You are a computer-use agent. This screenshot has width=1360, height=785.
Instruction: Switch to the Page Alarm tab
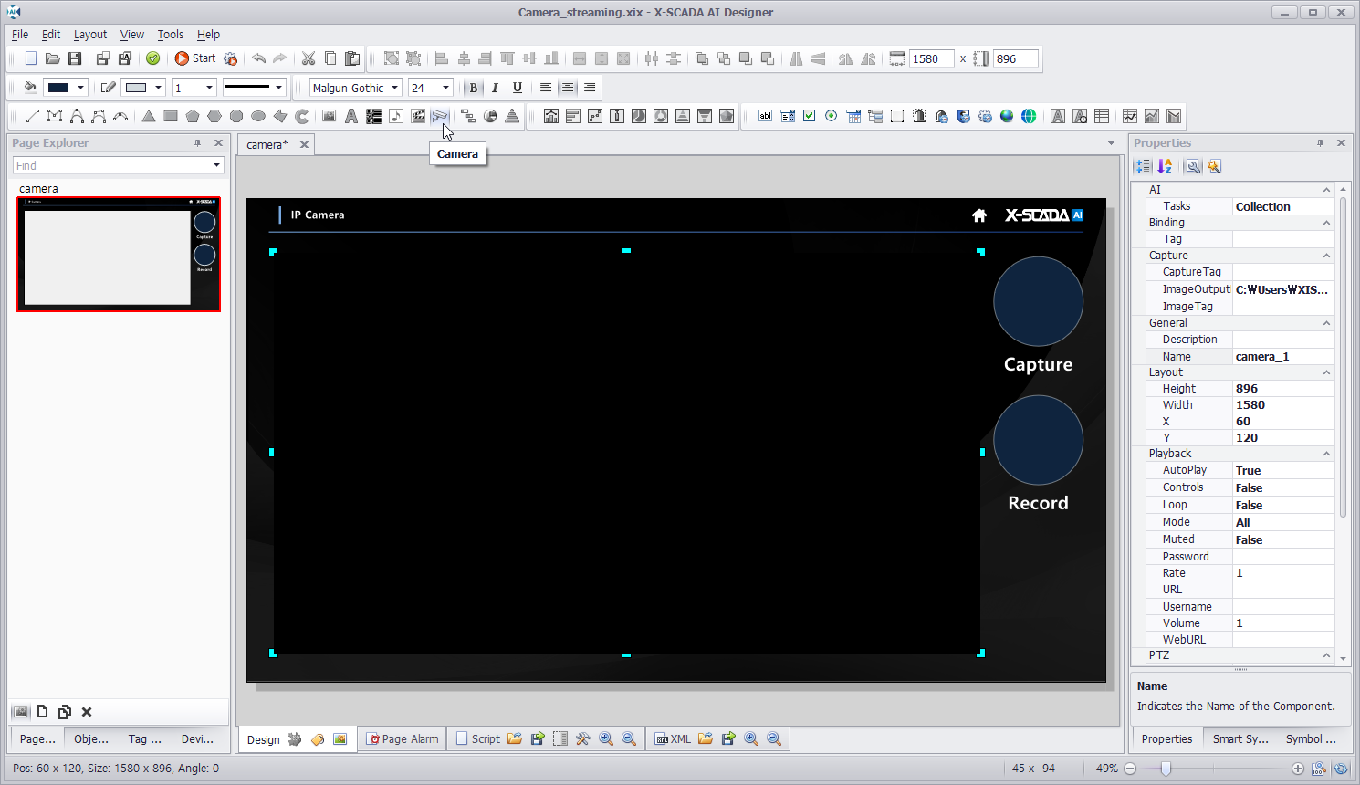tap(403, 739)
